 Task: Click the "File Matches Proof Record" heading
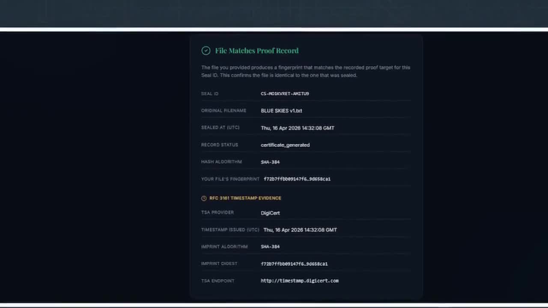coord(256,50)
